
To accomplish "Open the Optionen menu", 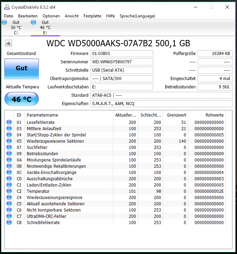I will pyautogui.click(x=51, y=16).
